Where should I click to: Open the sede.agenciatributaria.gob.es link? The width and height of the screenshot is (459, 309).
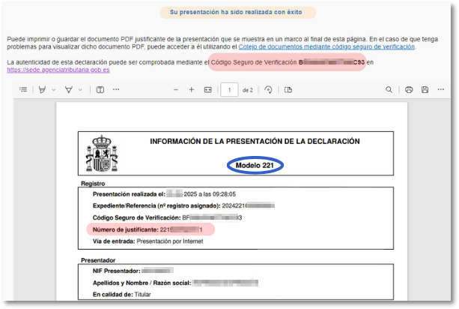pos(58,69)
